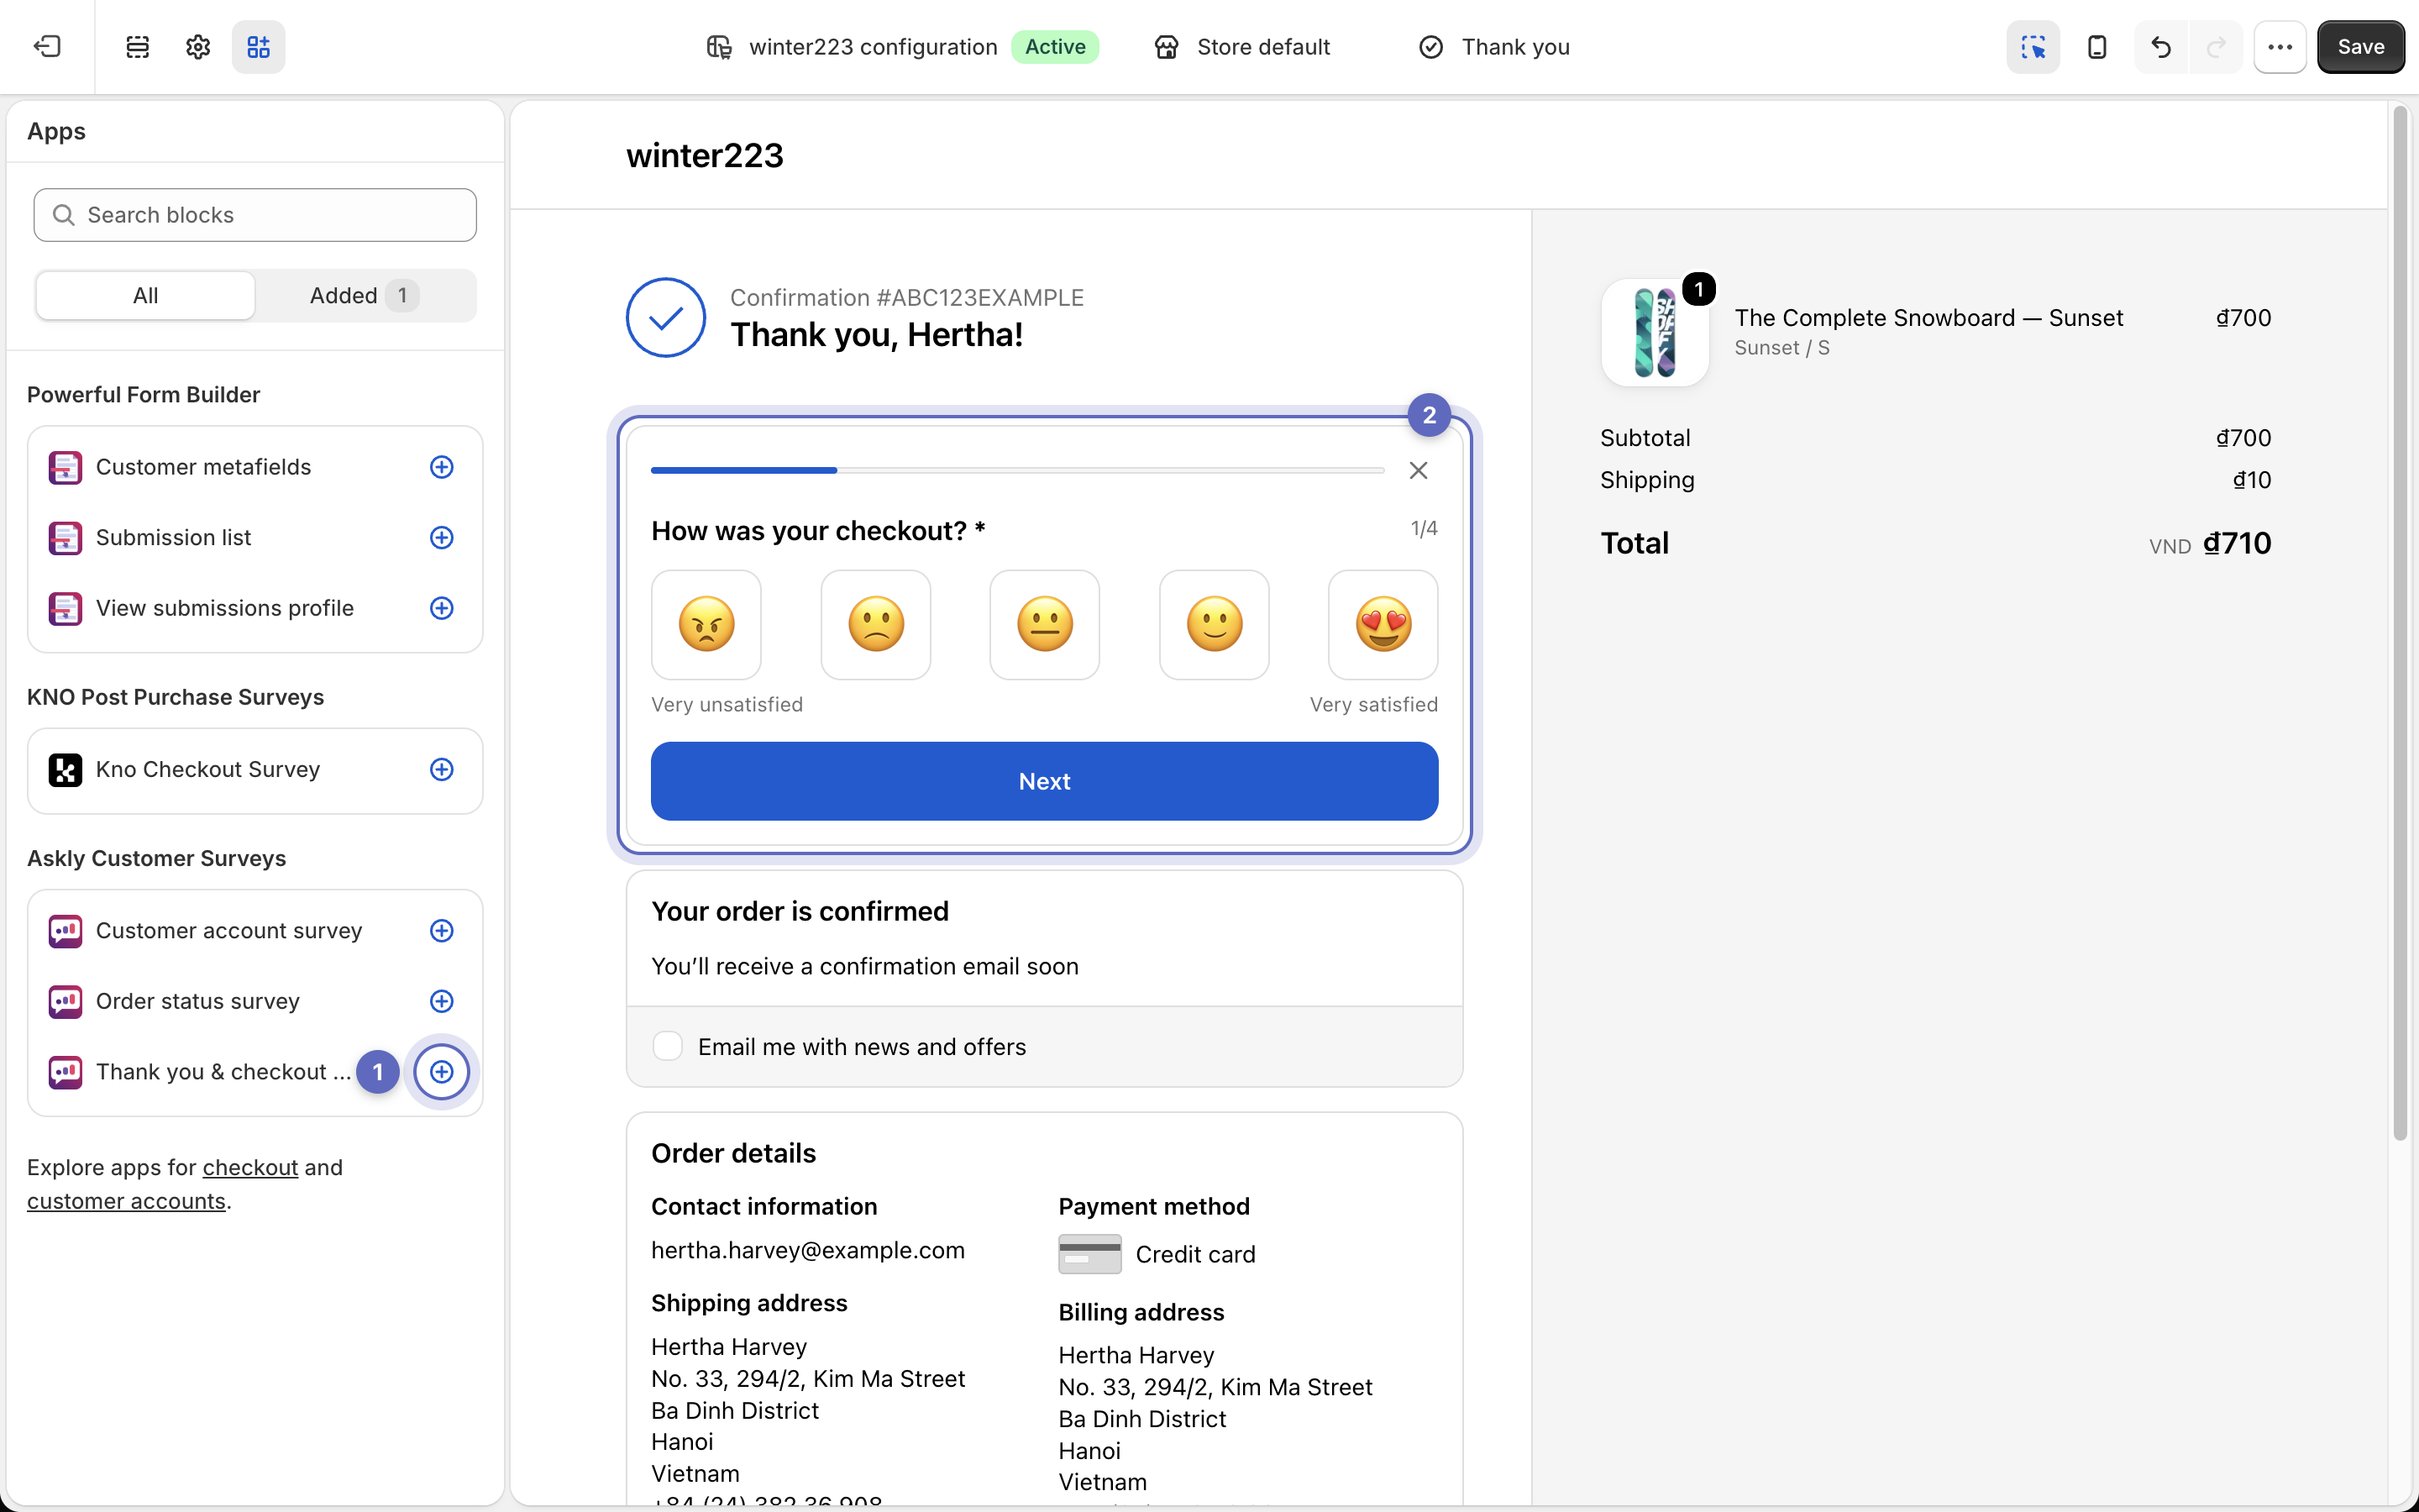The height and width of the screenshot is (1512, 2419).
Task: Focus the Search blocks field
Action: pyautogui.click(x=254, y=215)
